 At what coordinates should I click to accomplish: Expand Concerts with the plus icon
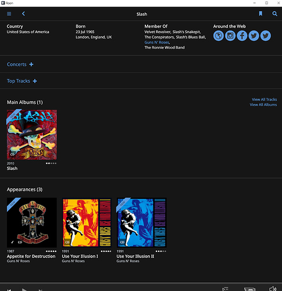31,64
